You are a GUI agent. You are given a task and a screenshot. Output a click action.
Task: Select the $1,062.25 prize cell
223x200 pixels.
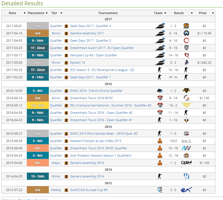204,63
